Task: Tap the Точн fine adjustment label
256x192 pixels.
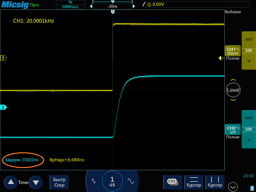Action: click(23, 182)
